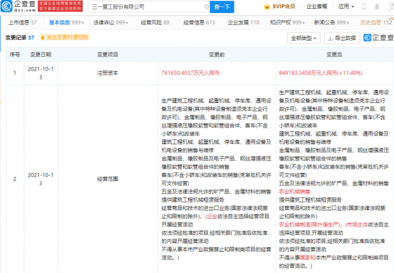Switch to the 基本信息 999+ tab
The width and height of the screenshot is (394, 273).
[66, 22]
